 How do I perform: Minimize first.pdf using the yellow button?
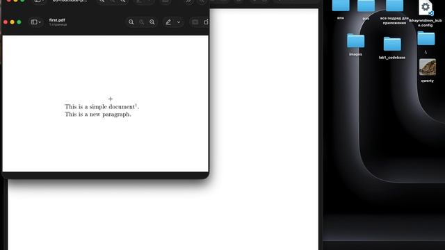tap(13, 22)
